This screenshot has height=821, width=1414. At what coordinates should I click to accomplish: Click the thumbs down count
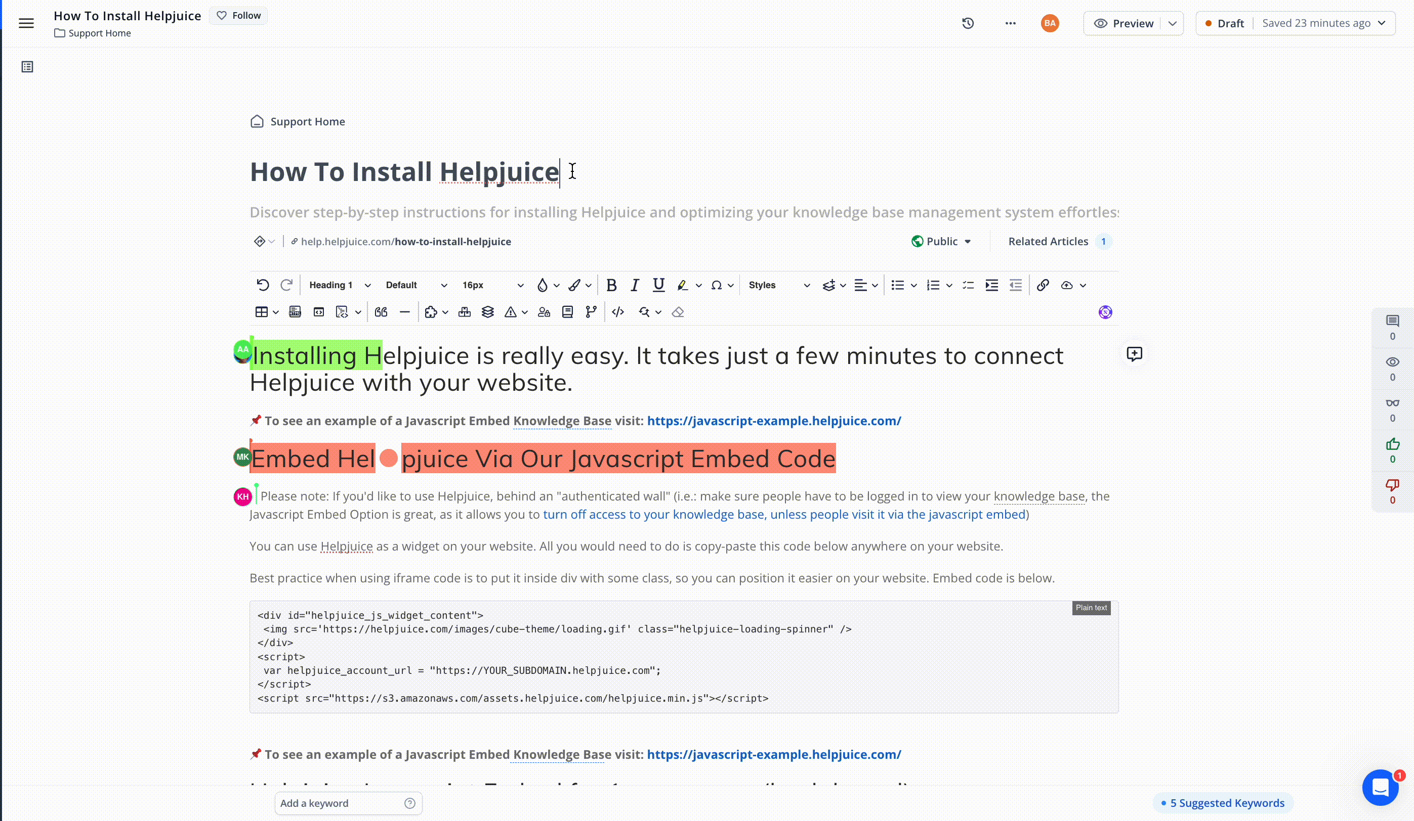(x=1393, y=491)
